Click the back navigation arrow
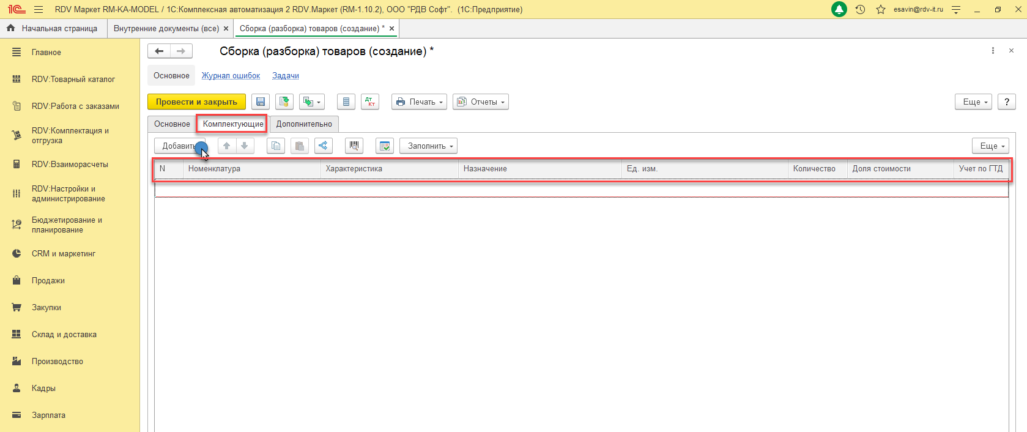The image size is (1027, 432). coord(159,51)
